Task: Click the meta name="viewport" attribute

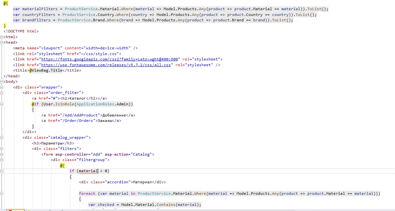Action: [x=45, y=48]
